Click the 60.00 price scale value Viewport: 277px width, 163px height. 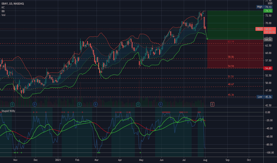tap(268, 53)
